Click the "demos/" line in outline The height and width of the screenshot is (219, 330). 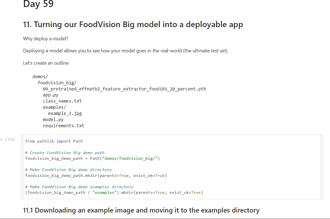(40, 76)
